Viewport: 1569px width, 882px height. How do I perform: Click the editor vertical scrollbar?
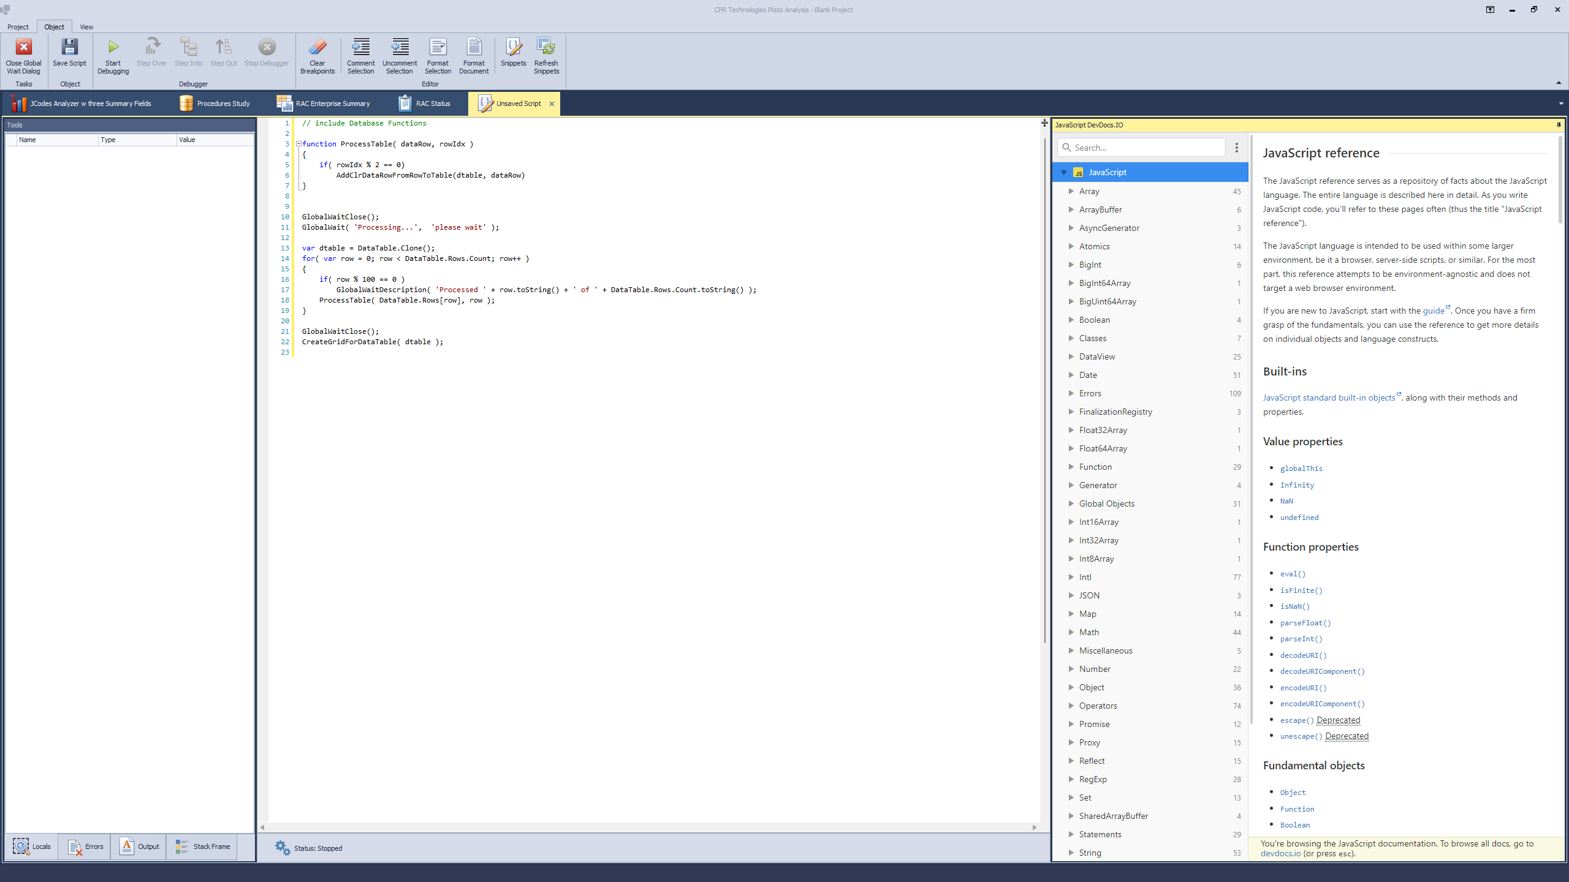coord(1044,390)
